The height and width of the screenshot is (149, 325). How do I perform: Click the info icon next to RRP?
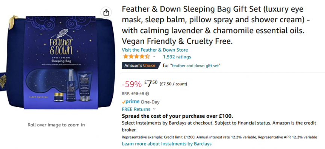pos(147,94)
